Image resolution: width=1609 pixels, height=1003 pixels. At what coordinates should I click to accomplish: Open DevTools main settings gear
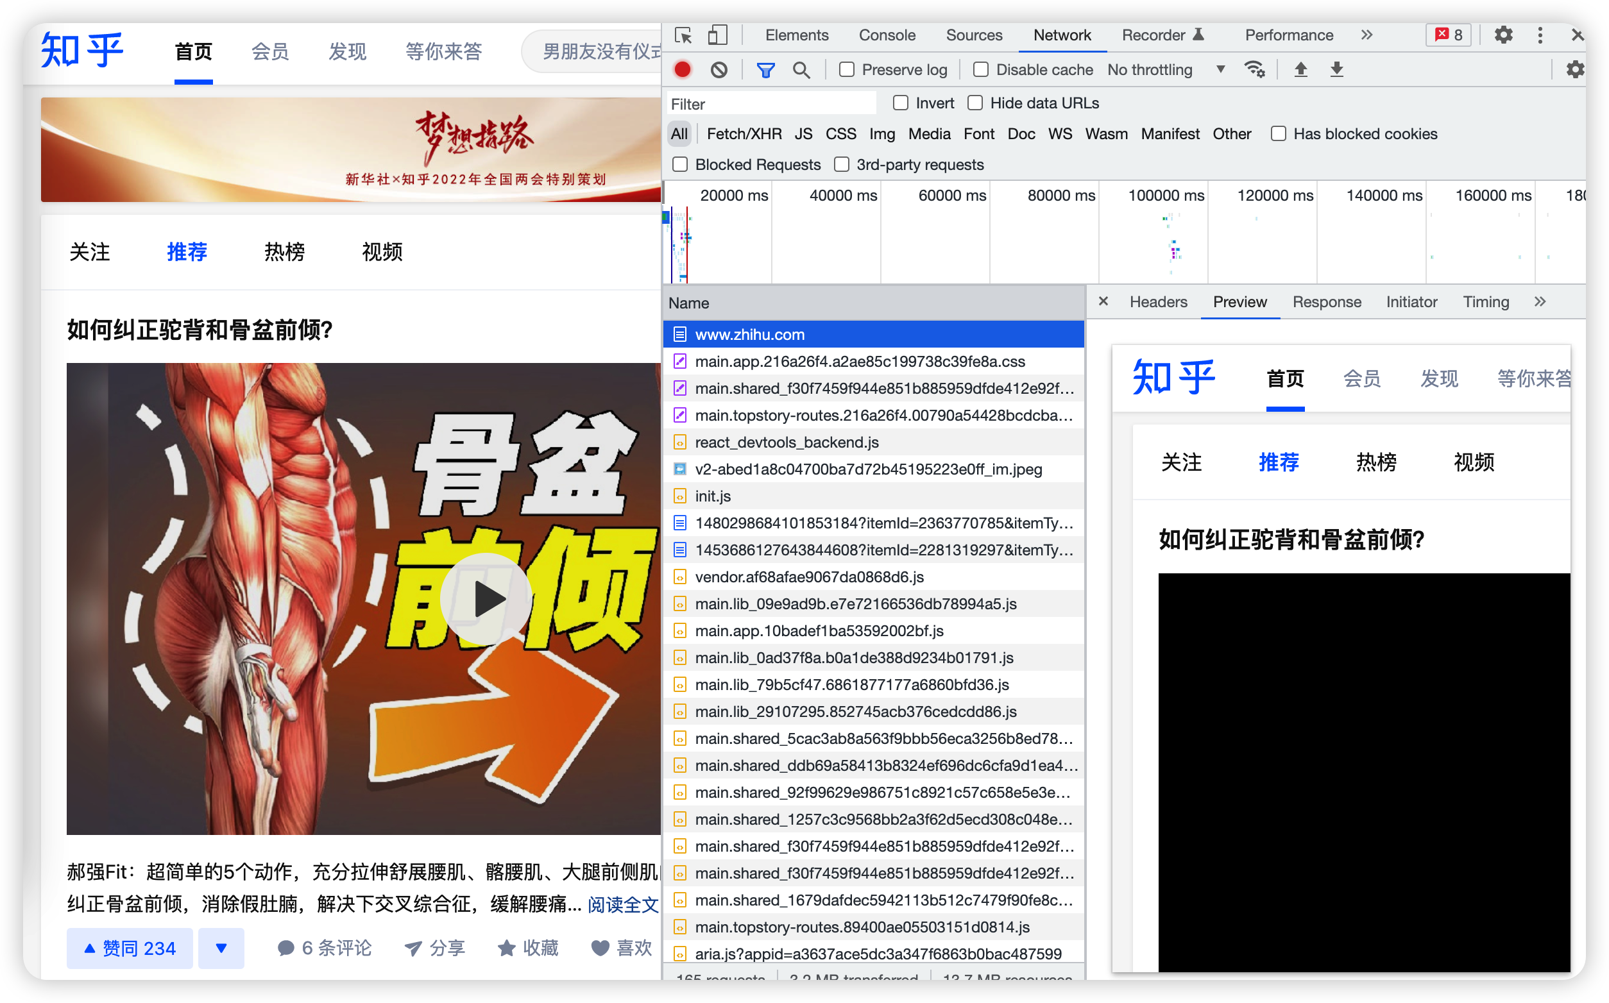(1503, 35)
